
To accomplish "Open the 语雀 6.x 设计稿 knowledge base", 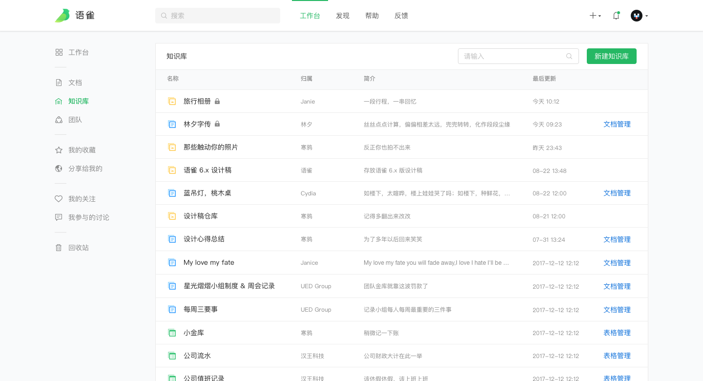I will [207, 170].
